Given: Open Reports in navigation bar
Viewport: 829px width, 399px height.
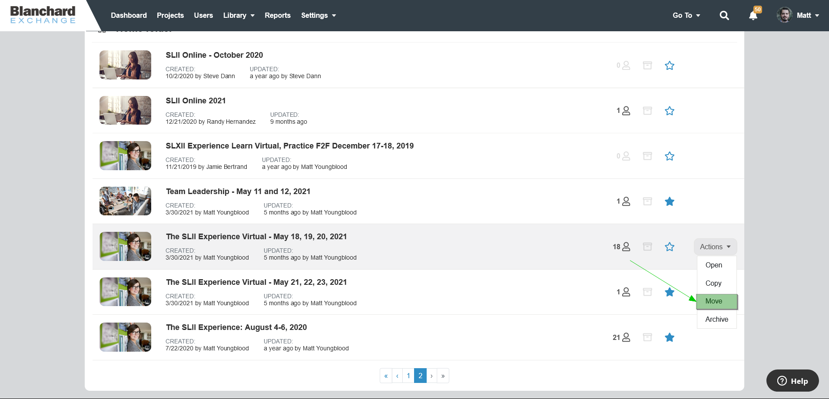Looking at the screenshot, I should 278,15.
